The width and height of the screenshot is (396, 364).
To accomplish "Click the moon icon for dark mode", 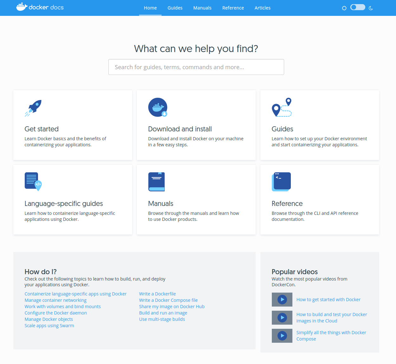I will (x=371, y=8).
